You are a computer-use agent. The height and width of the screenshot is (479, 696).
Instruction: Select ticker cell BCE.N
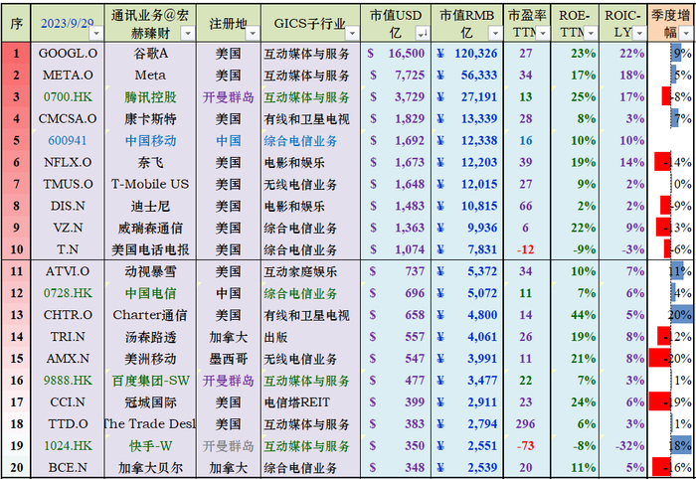coord(68,467)
